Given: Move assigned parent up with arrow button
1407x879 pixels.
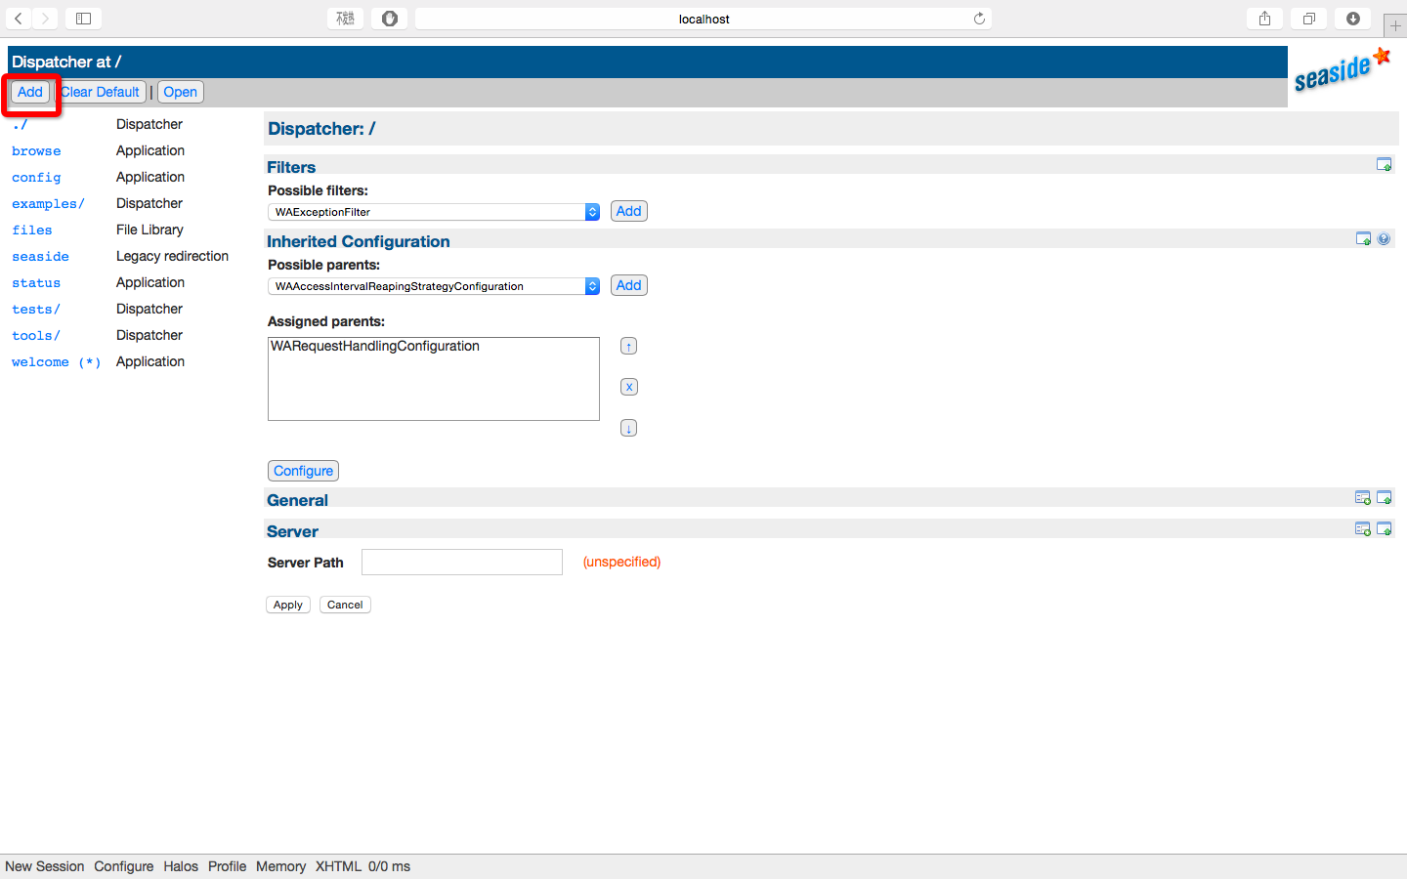Looking at the screenshot, I should click(x=628, y=347).
